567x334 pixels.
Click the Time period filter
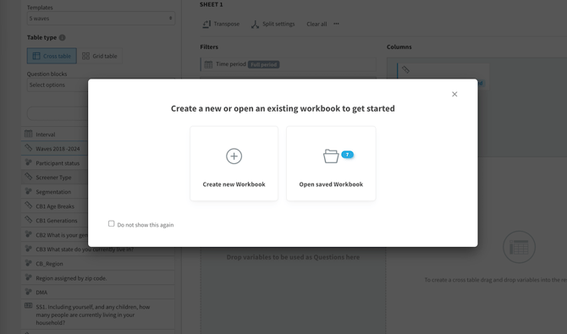click(289, 64)
